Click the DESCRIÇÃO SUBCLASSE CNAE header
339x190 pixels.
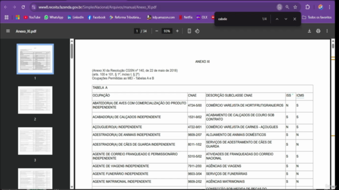pos(229,96)
